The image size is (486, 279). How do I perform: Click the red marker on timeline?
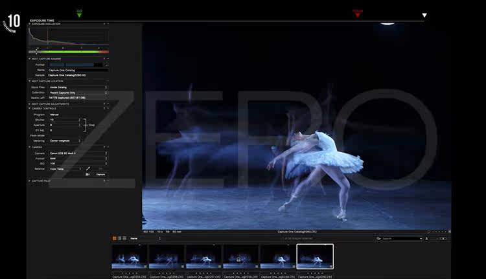tap(357, 13)
